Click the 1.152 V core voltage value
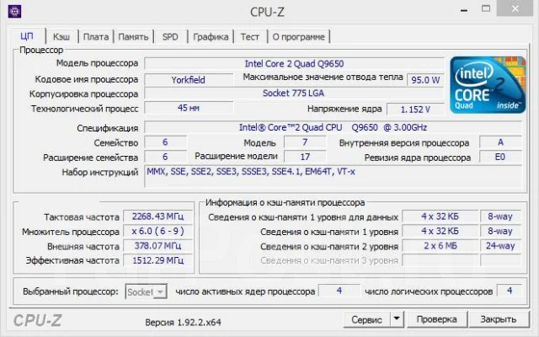The width and height of the screenshot is (539, 337). pos(415,110)
